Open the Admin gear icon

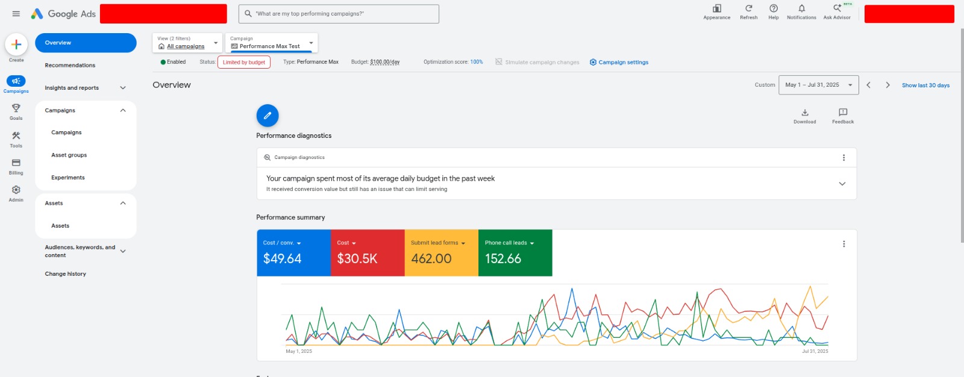point(16,190)
